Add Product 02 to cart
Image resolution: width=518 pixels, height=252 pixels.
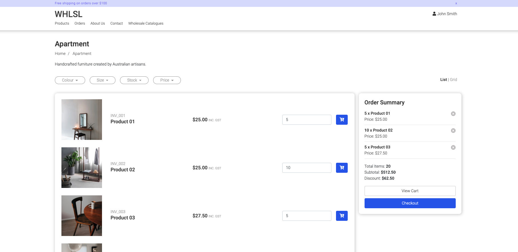342,168
